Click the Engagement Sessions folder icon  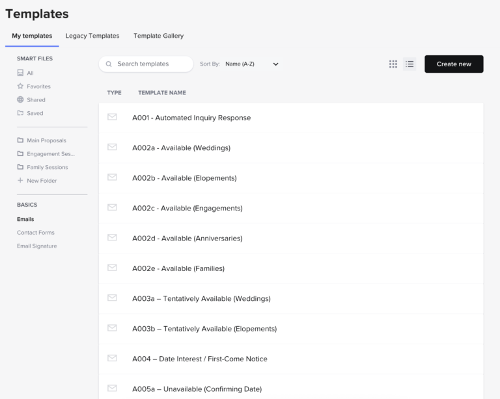20,153
